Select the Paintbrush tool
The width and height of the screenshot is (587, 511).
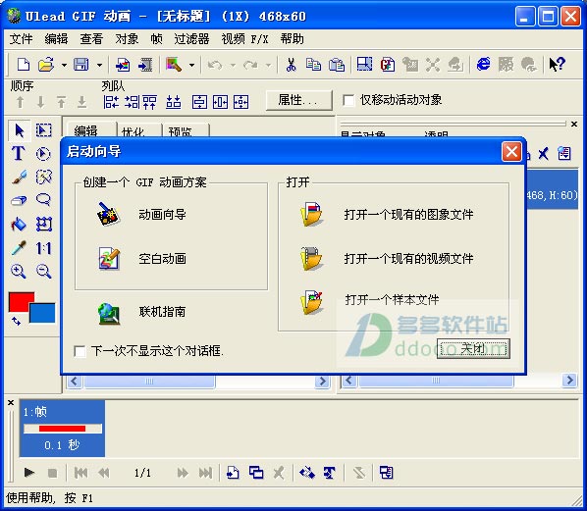tap(19, 177)
